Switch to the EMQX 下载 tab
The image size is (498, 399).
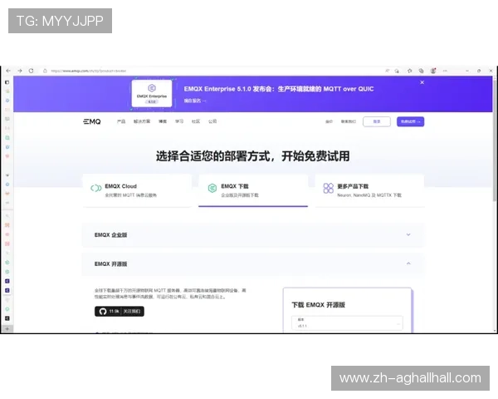253,190
